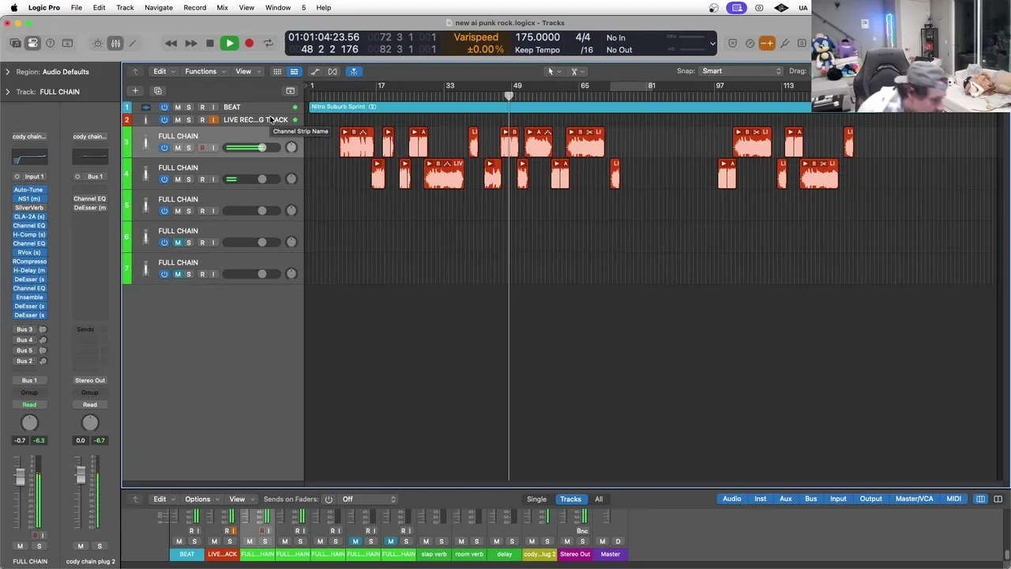Toggle input monitoring on LIVE REC track
The image size is (1011, 569).
[x=213, y=120]
